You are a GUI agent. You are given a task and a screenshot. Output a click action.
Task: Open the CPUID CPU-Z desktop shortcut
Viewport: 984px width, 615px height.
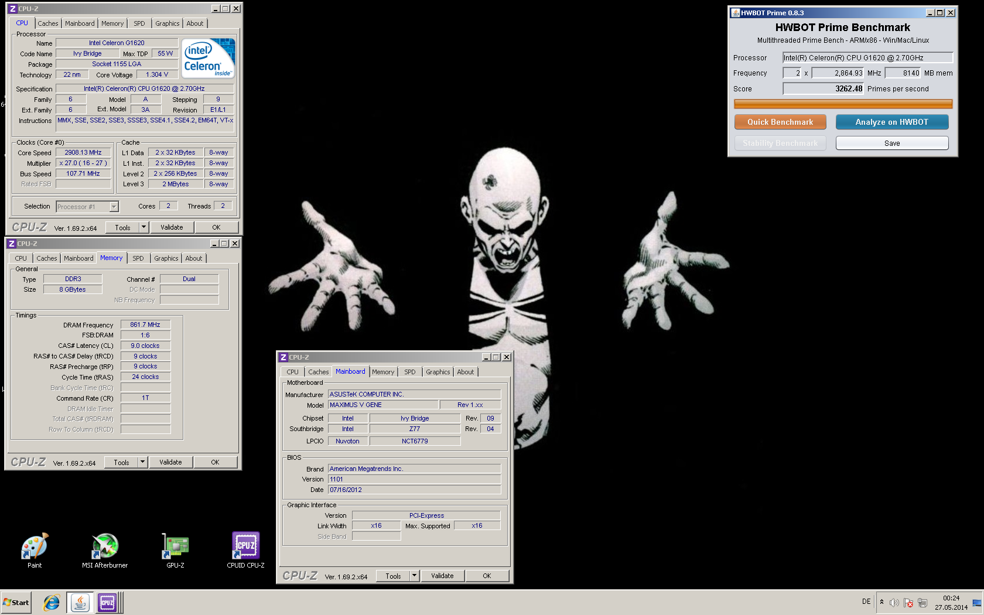(x=245, y=549)
